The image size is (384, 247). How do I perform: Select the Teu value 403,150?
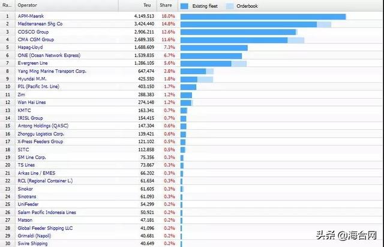tap(146, 87)
